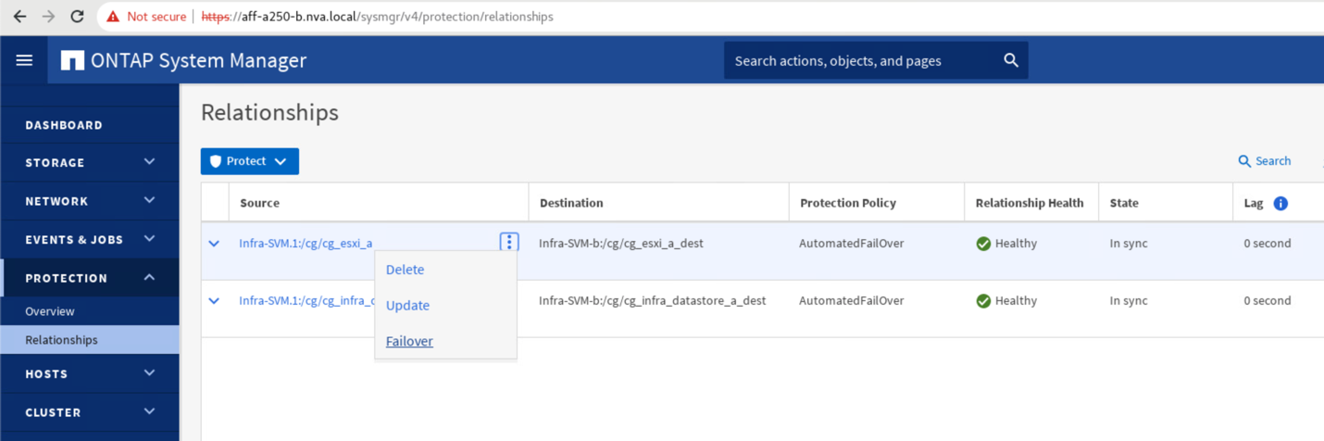Click the Not secure warning icon

pyautogui.click(x=113, y=17)
